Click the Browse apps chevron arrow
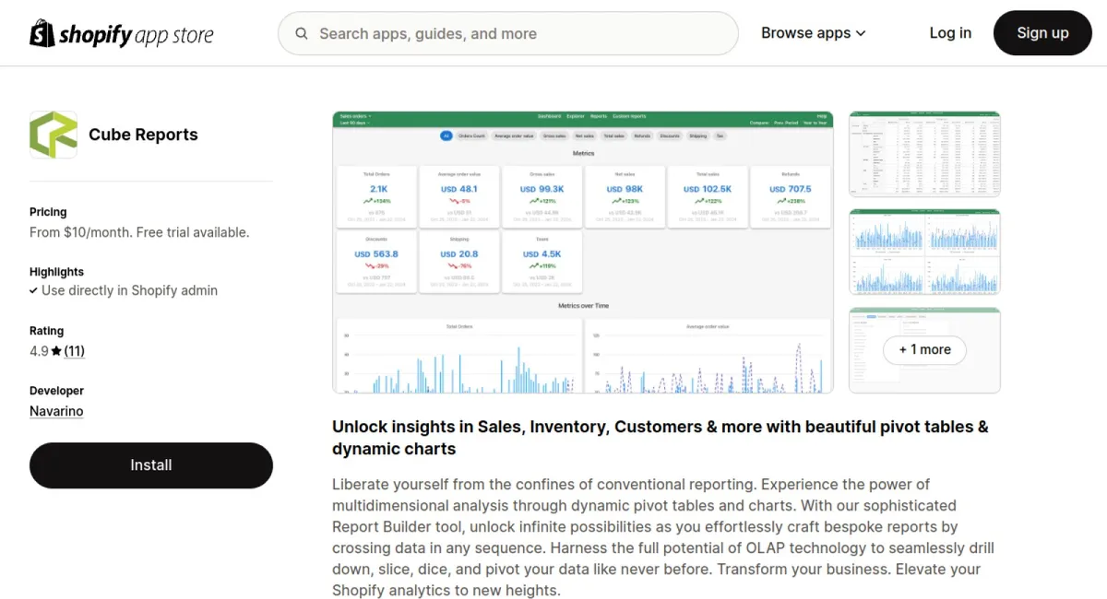 click(x=861, y=33)
